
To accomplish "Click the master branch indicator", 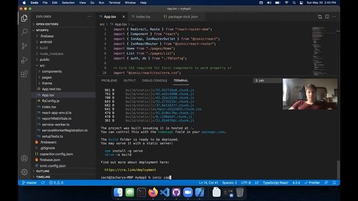I will [30, 183].
